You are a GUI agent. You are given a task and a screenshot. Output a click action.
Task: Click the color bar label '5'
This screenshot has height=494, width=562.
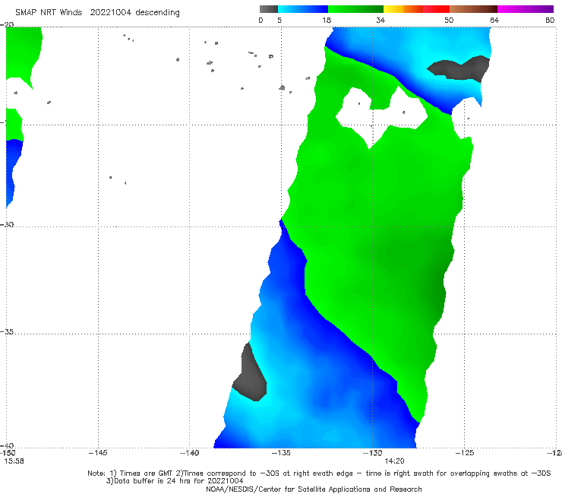(279, 21)
